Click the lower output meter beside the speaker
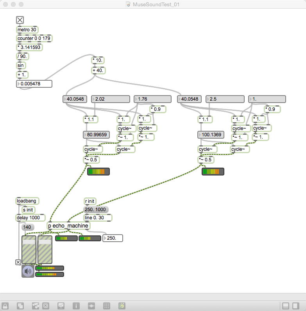 coord(50,275)
